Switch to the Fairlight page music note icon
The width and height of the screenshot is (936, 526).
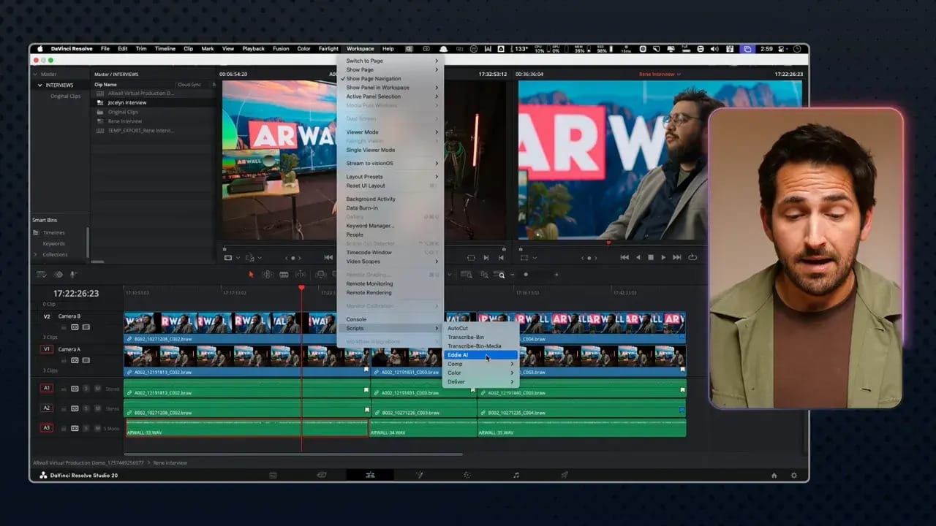[x=516, y=475]
